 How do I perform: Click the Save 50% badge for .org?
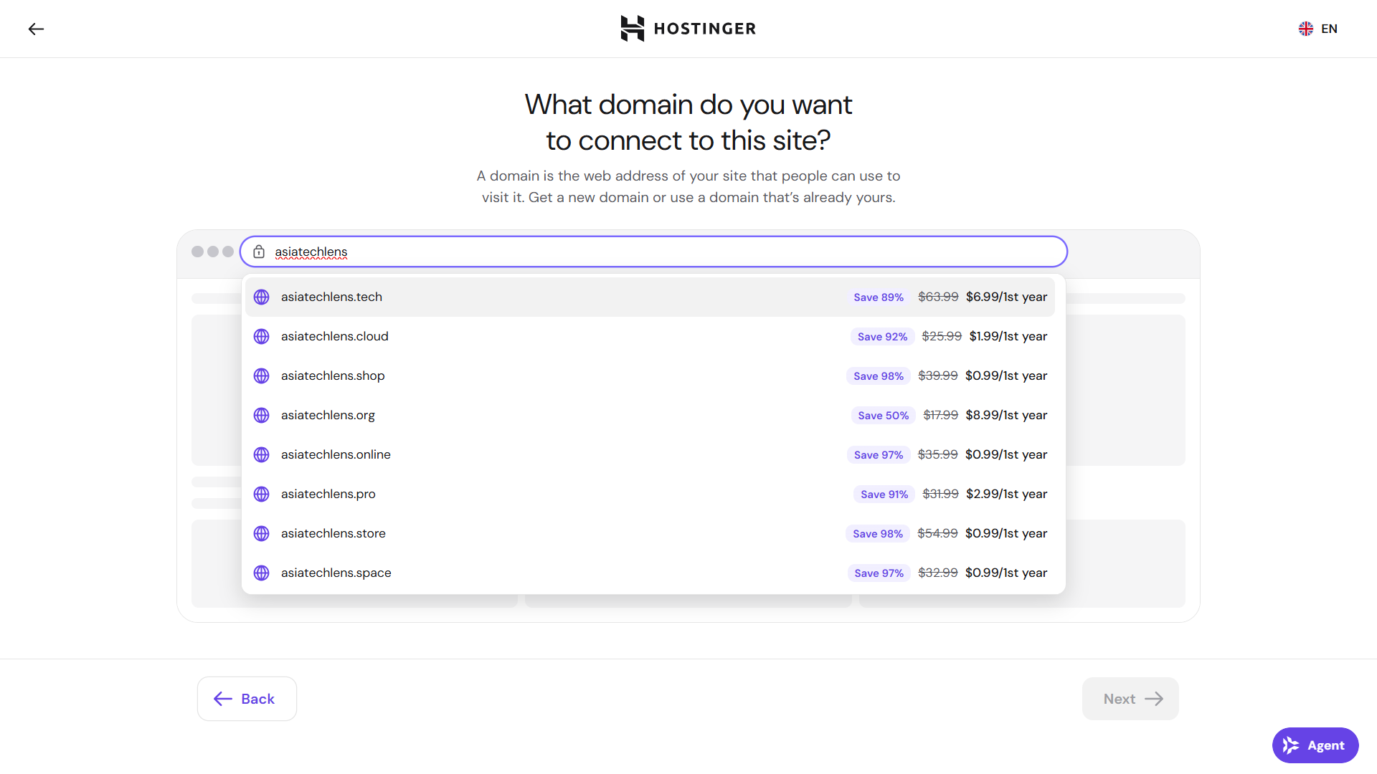pos(883,415)
